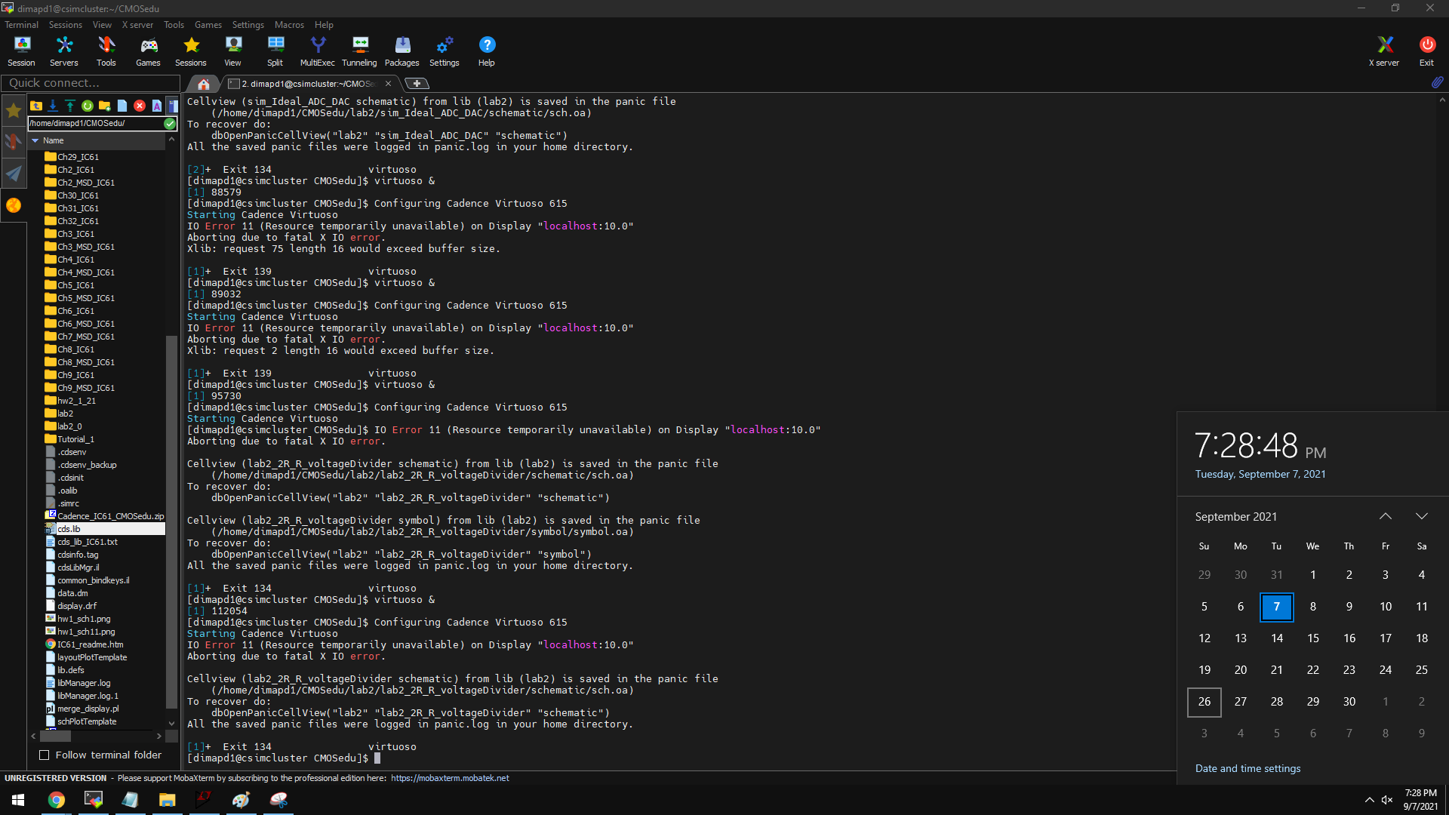Open the mobaxterm.mobatek.net link

(x=450, y=778)
